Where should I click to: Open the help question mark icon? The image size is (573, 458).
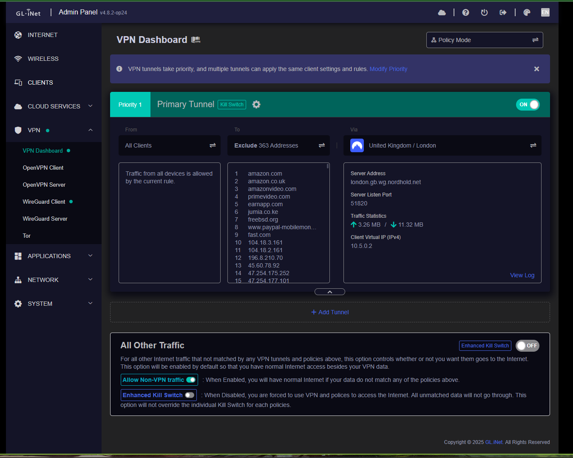(465, 12)
